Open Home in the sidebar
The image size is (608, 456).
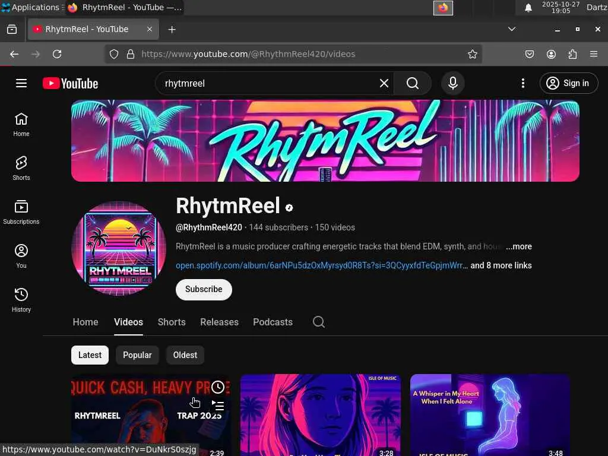(x=21, y=125)
